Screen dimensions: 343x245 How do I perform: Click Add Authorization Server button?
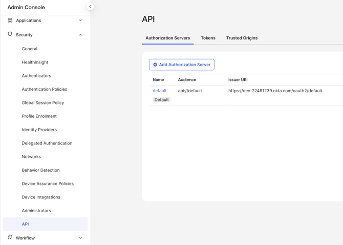[182, 65]
